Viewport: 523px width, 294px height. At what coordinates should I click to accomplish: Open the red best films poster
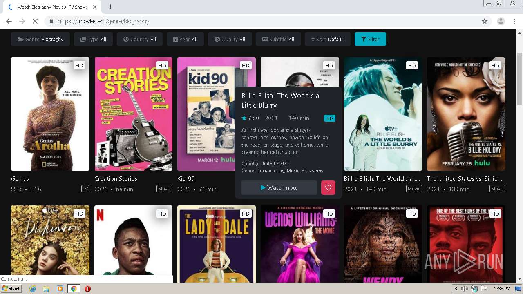466,244
